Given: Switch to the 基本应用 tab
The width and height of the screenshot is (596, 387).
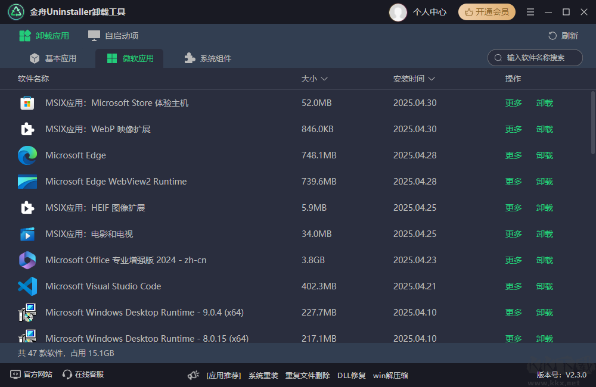Looking at the screenshot, I should (53, 58).
